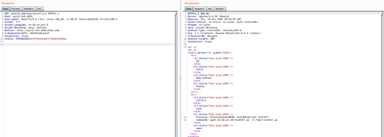This screenshot has width=384, height=137.
Task: Place cursor on empty request line 12
Action: [89, 44]
